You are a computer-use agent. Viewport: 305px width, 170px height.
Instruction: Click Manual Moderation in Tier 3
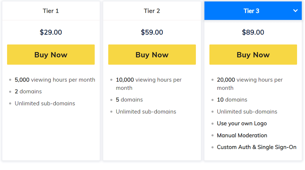[x=242, y=135]
